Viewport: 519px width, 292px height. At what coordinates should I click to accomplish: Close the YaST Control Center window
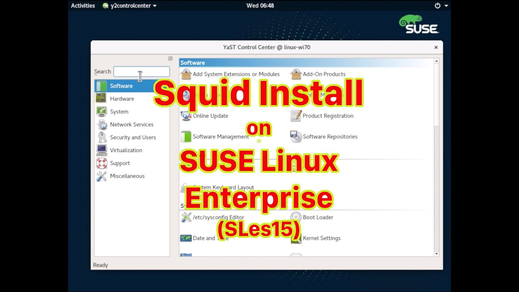[436, 47]
